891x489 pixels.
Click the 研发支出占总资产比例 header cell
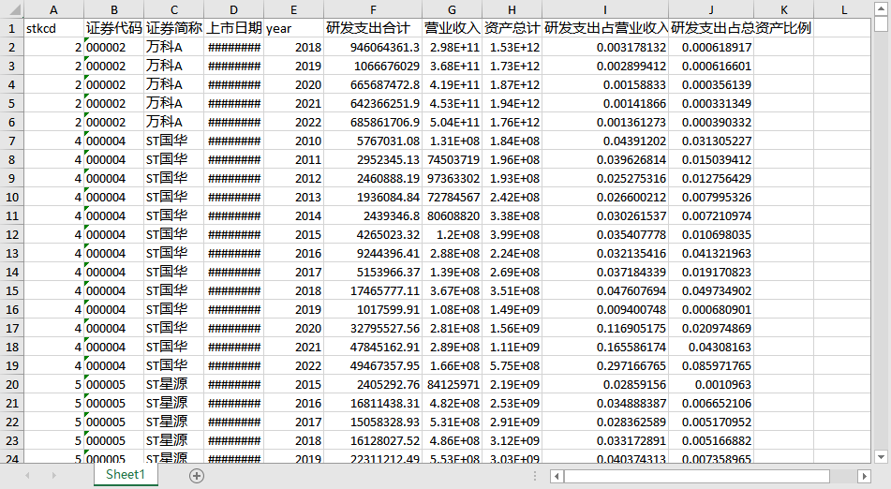coord(711,28)
